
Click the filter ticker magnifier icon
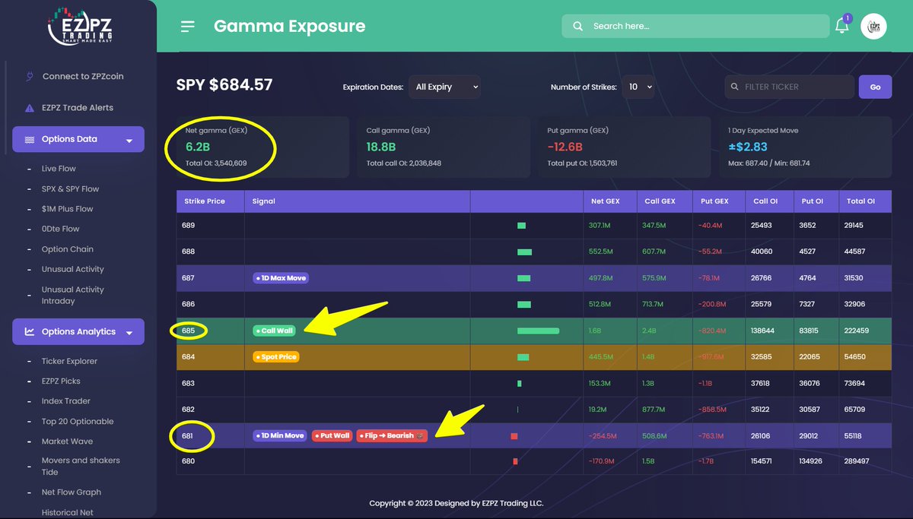735,87
